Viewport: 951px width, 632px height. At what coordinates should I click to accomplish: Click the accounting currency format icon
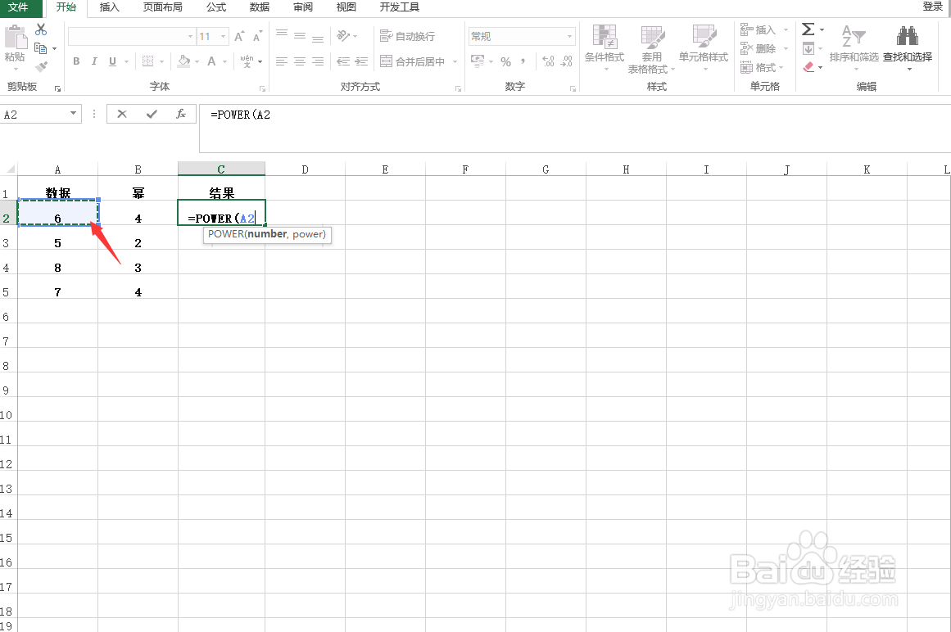[x=478, y=61]
